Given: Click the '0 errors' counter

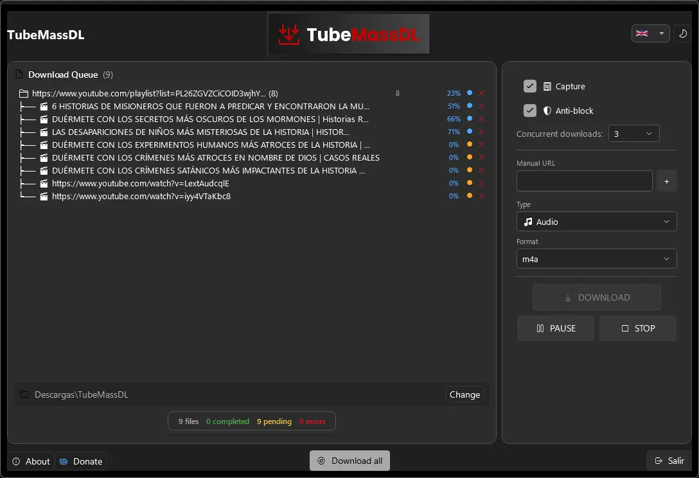Looking at the screenshot, I should 312,421.
